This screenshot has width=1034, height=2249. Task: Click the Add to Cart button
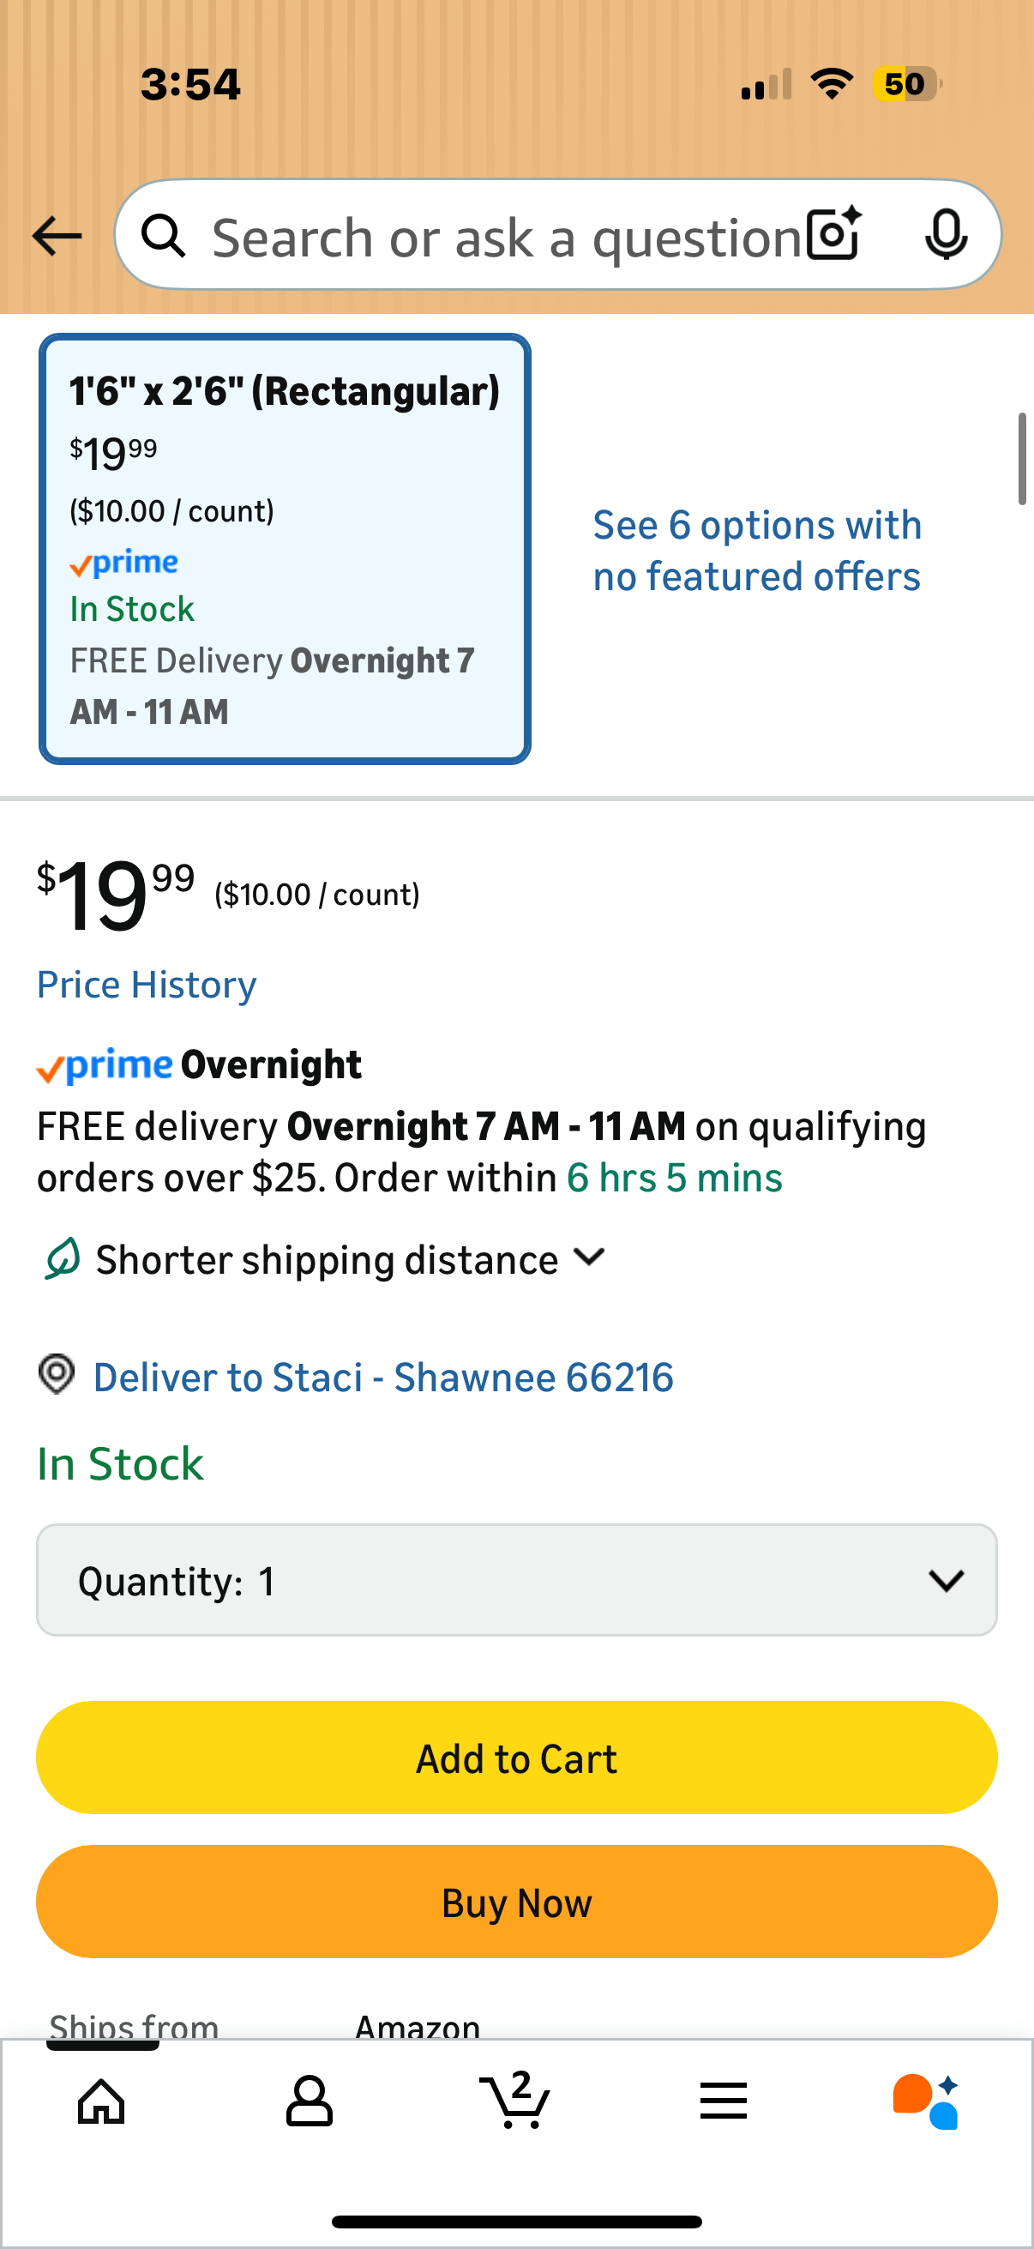tap(516, 1758)
